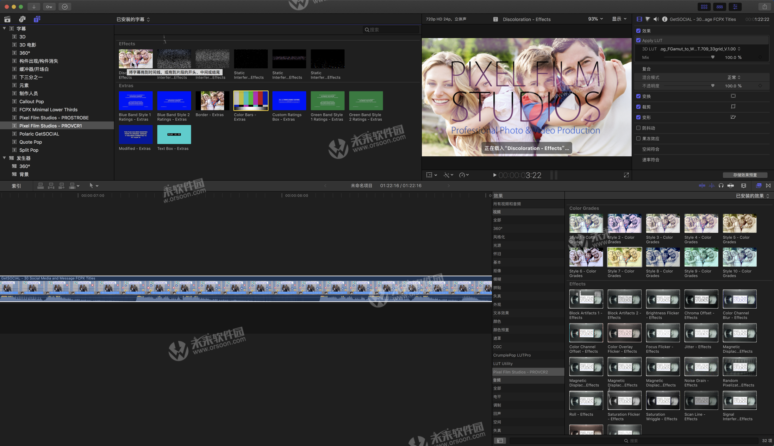Select the Titles and Generators sidebar icon

37,19
